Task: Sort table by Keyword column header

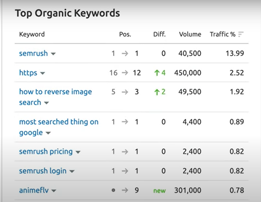Action: point(32,34)
